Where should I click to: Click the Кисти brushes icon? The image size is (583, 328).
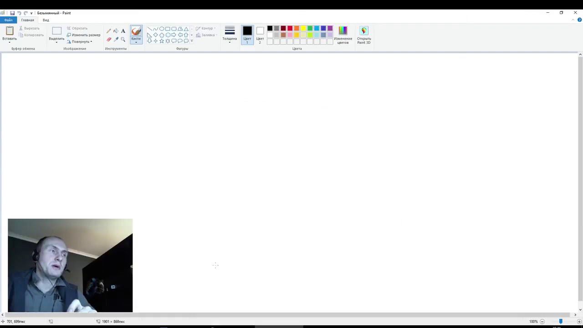136,31
